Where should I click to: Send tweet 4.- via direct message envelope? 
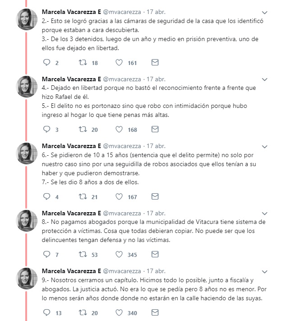coord(155,130)
